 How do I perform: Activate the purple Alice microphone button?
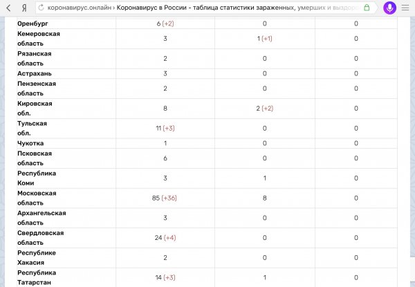point(389,7)
